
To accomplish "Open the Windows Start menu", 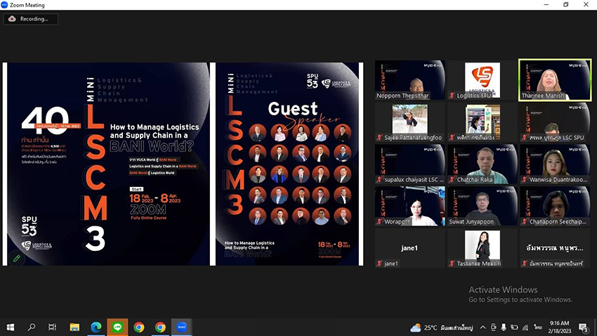I will coord(11,328).
